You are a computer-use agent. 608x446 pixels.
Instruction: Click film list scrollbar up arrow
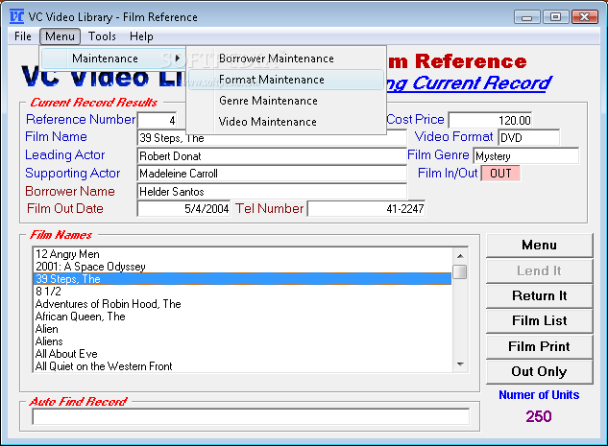(460, 256)
